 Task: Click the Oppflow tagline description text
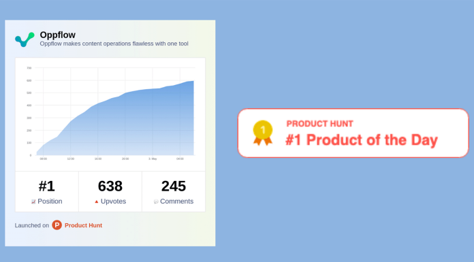[114, 44]
